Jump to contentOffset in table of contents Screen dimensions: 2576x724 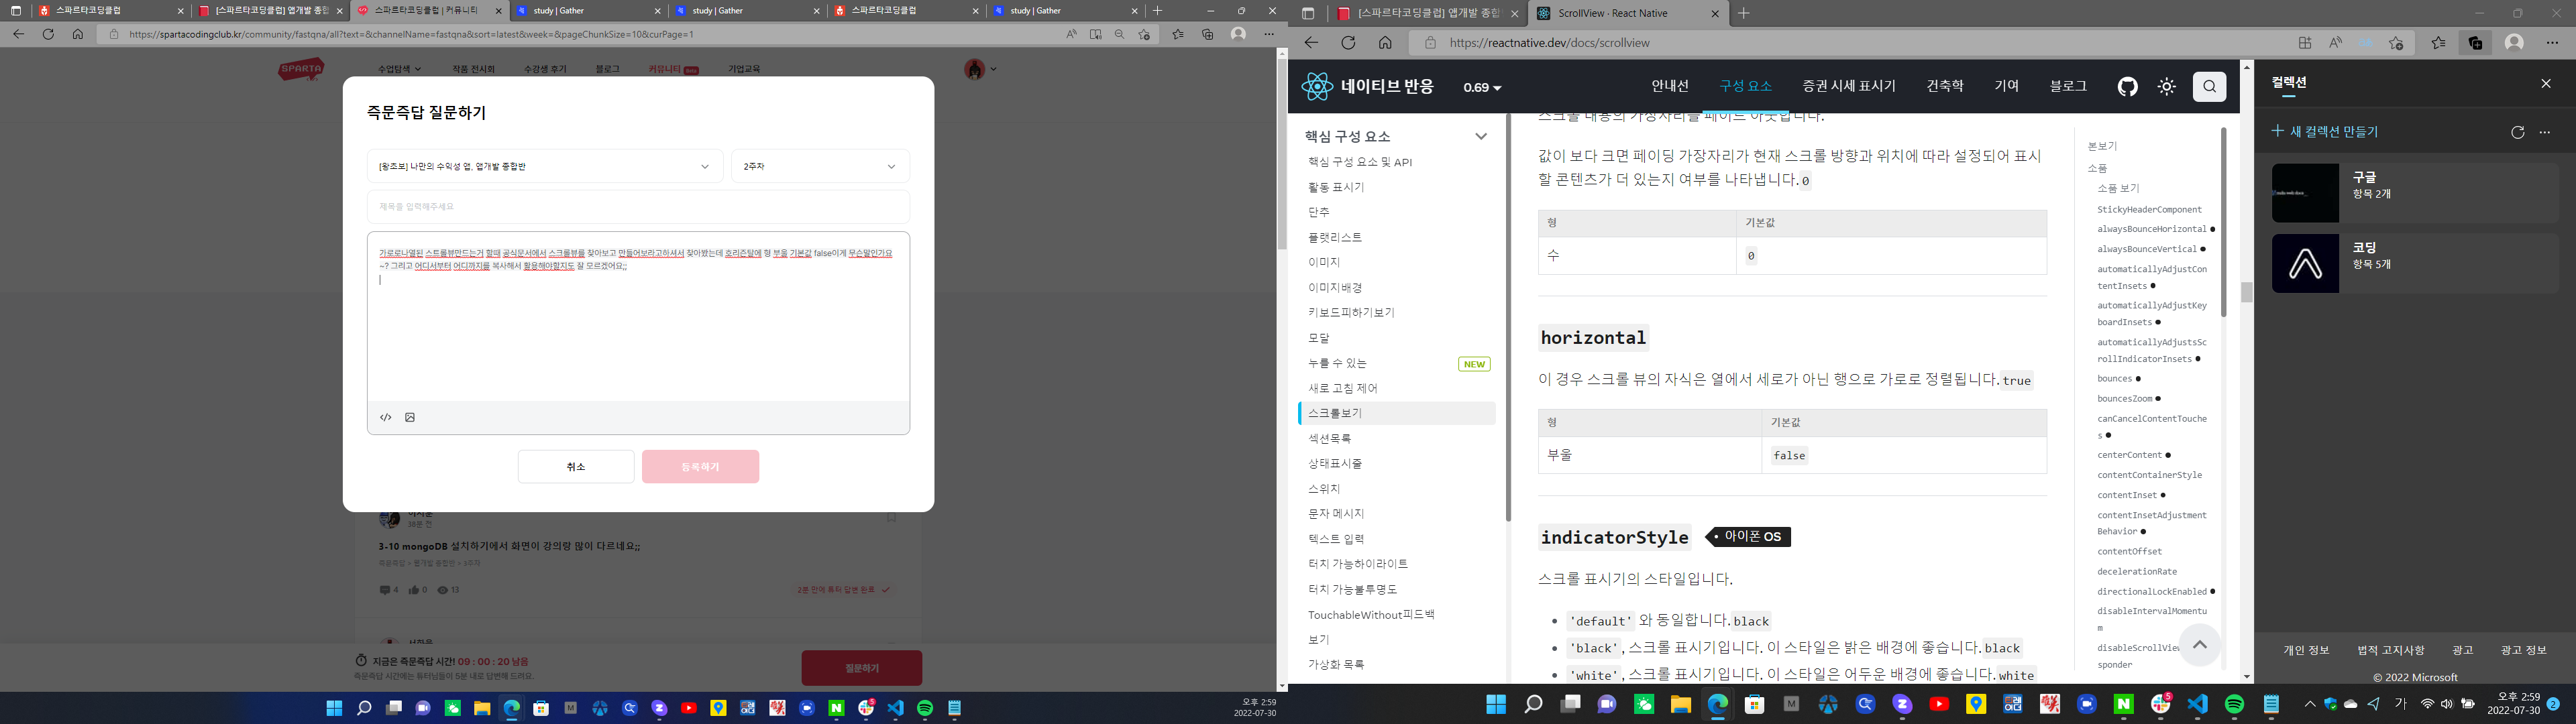click(x=2129, y=552)
